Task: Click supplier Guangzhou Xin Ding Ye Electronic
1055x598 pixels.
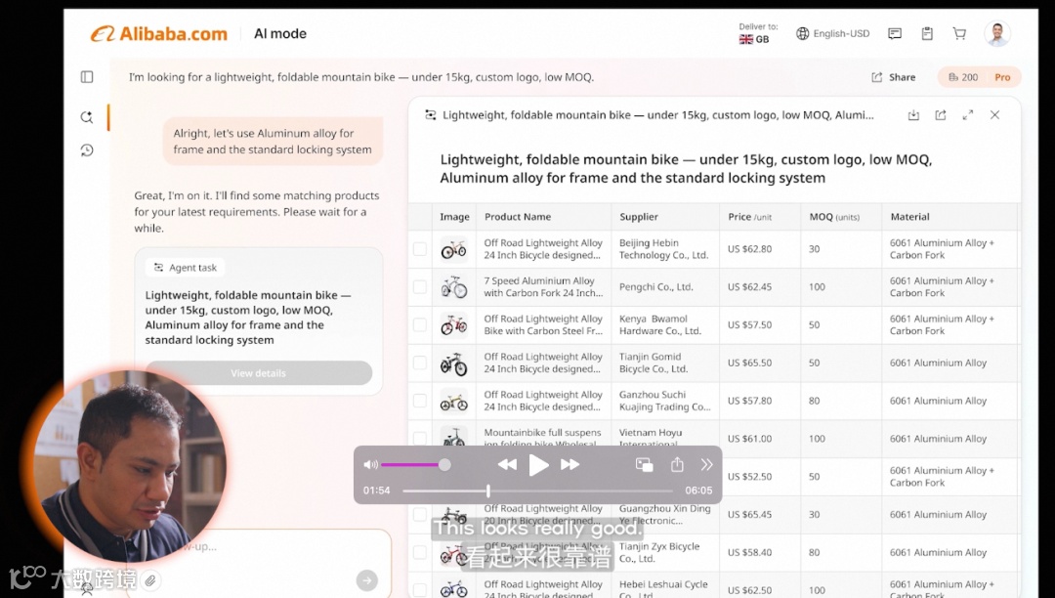Action: click(x=664, y=514)
